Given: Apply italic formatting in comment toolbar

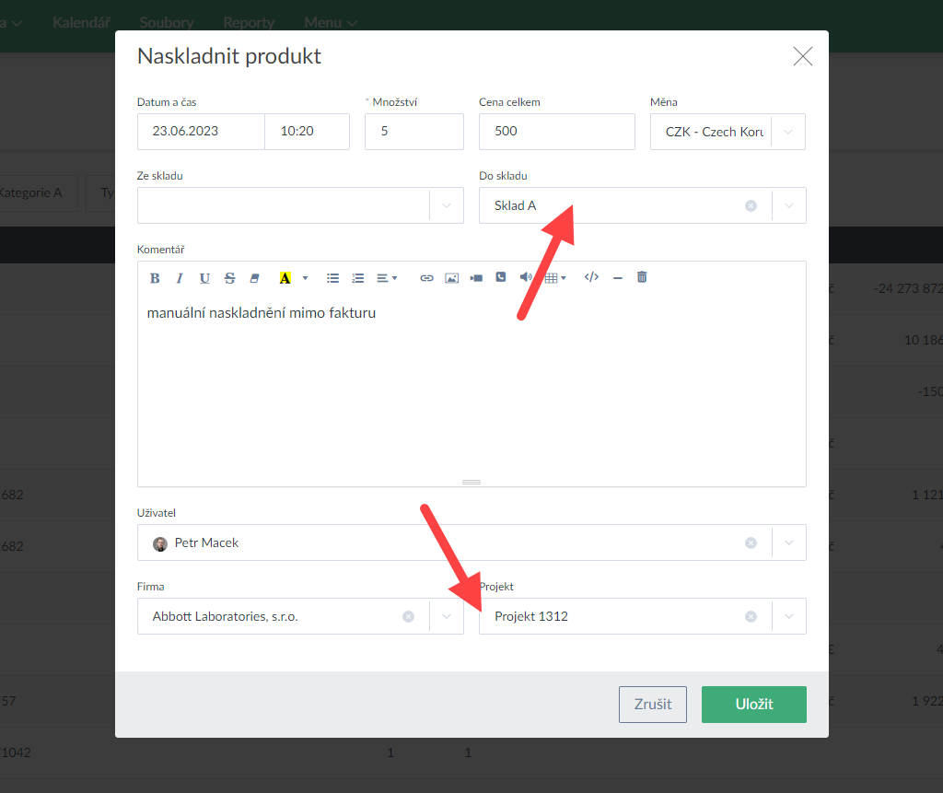Looking at the screenshot, I should coord(180,278).
